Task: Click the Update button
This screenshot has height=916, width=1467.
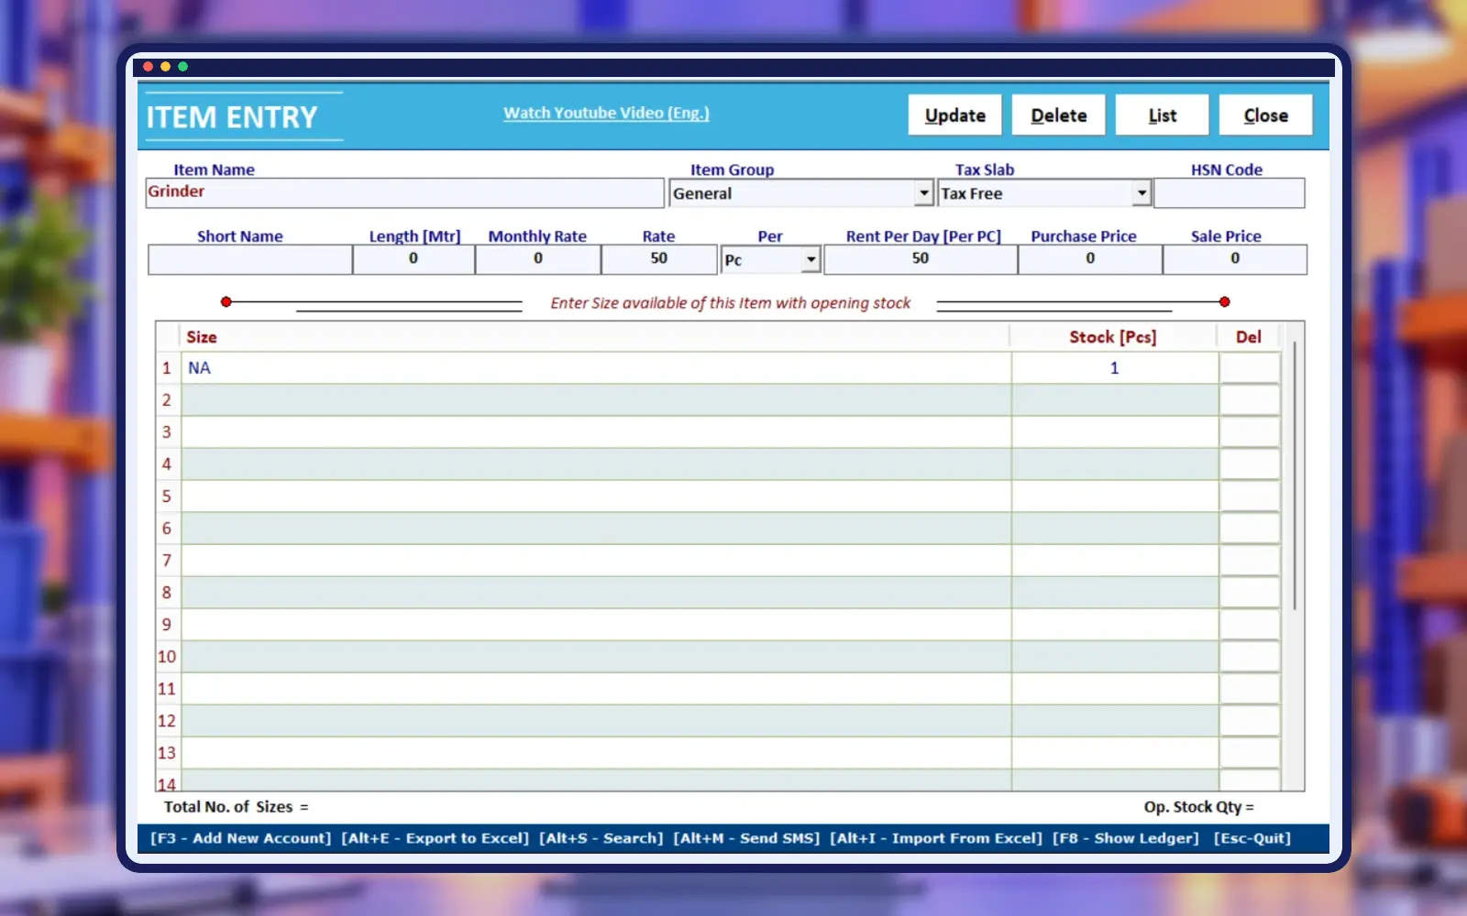Action: 954,115
